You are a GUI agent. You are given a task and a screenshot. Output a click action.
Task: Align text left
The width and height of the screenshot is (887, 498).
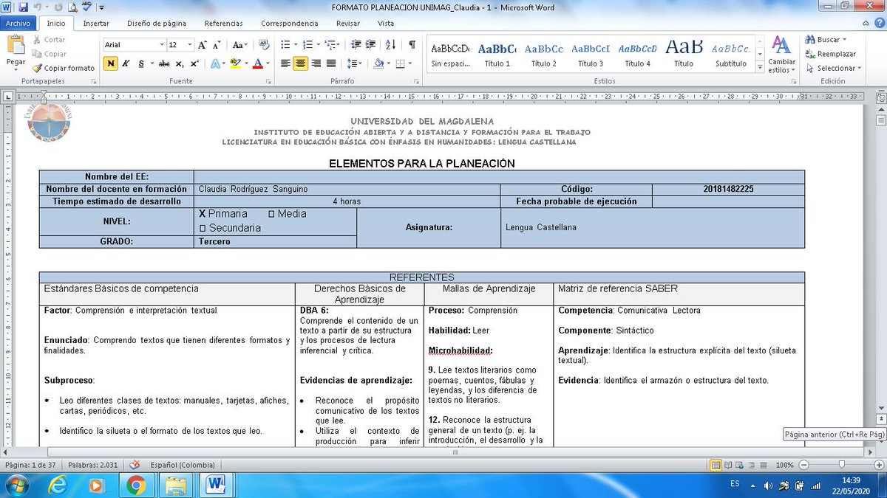[x=286, y=63]
